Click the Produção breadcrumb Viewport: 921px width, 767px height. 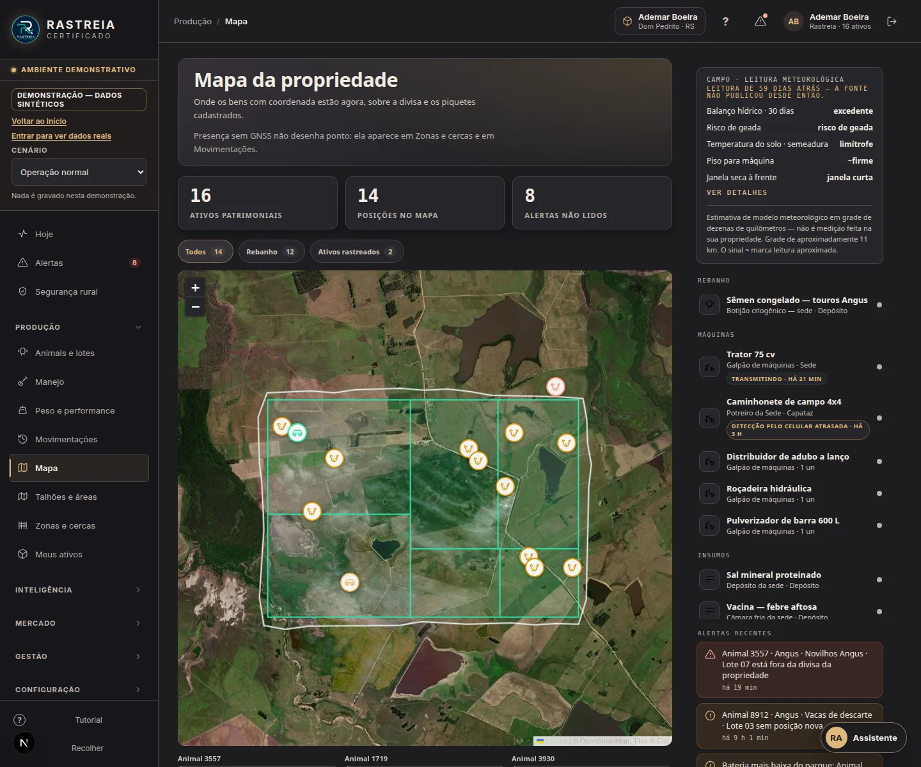tap(193, 21)
